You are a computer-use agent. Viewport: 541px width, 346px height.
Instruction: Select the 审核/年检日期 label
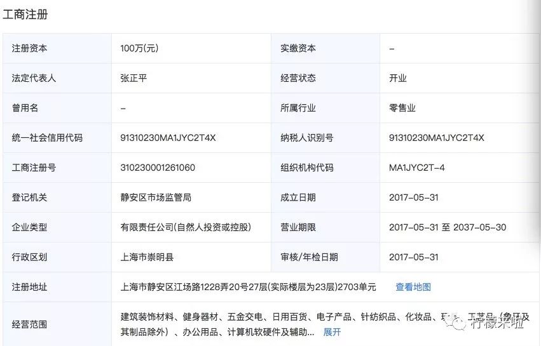[309, 257]
